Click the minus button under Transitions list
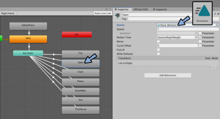Viewport: 220px width, 119px height. click(213, 68)
